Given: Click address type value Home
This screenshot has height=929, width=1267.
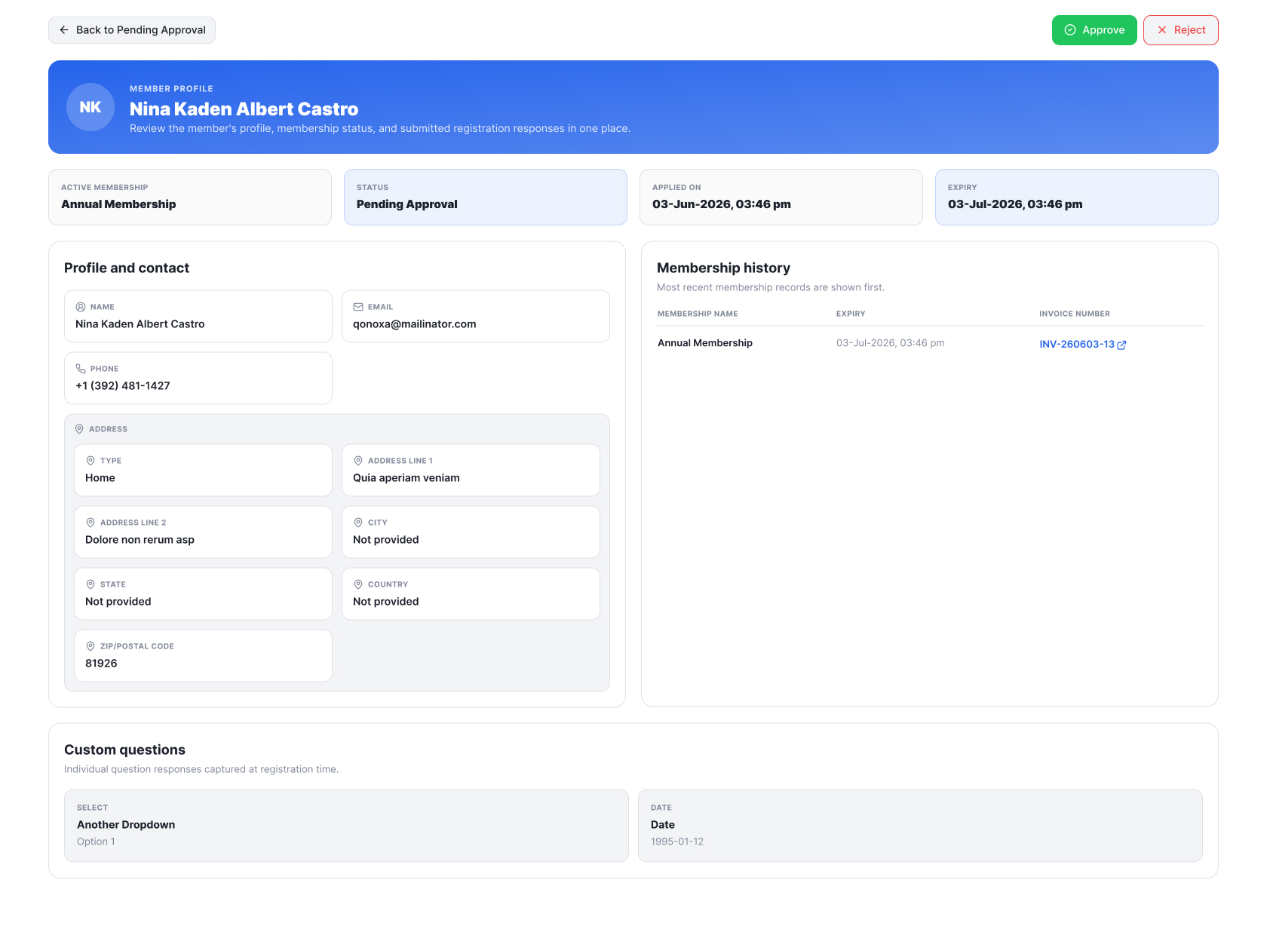Looking at the screenshot, I should pos(100,478).
